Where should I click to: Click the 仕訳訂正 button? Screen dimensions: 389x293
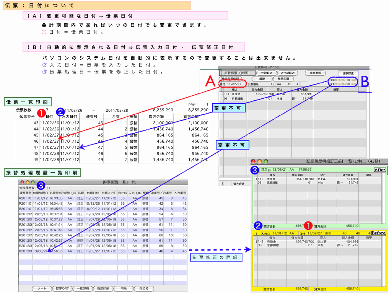click(348, 73)
